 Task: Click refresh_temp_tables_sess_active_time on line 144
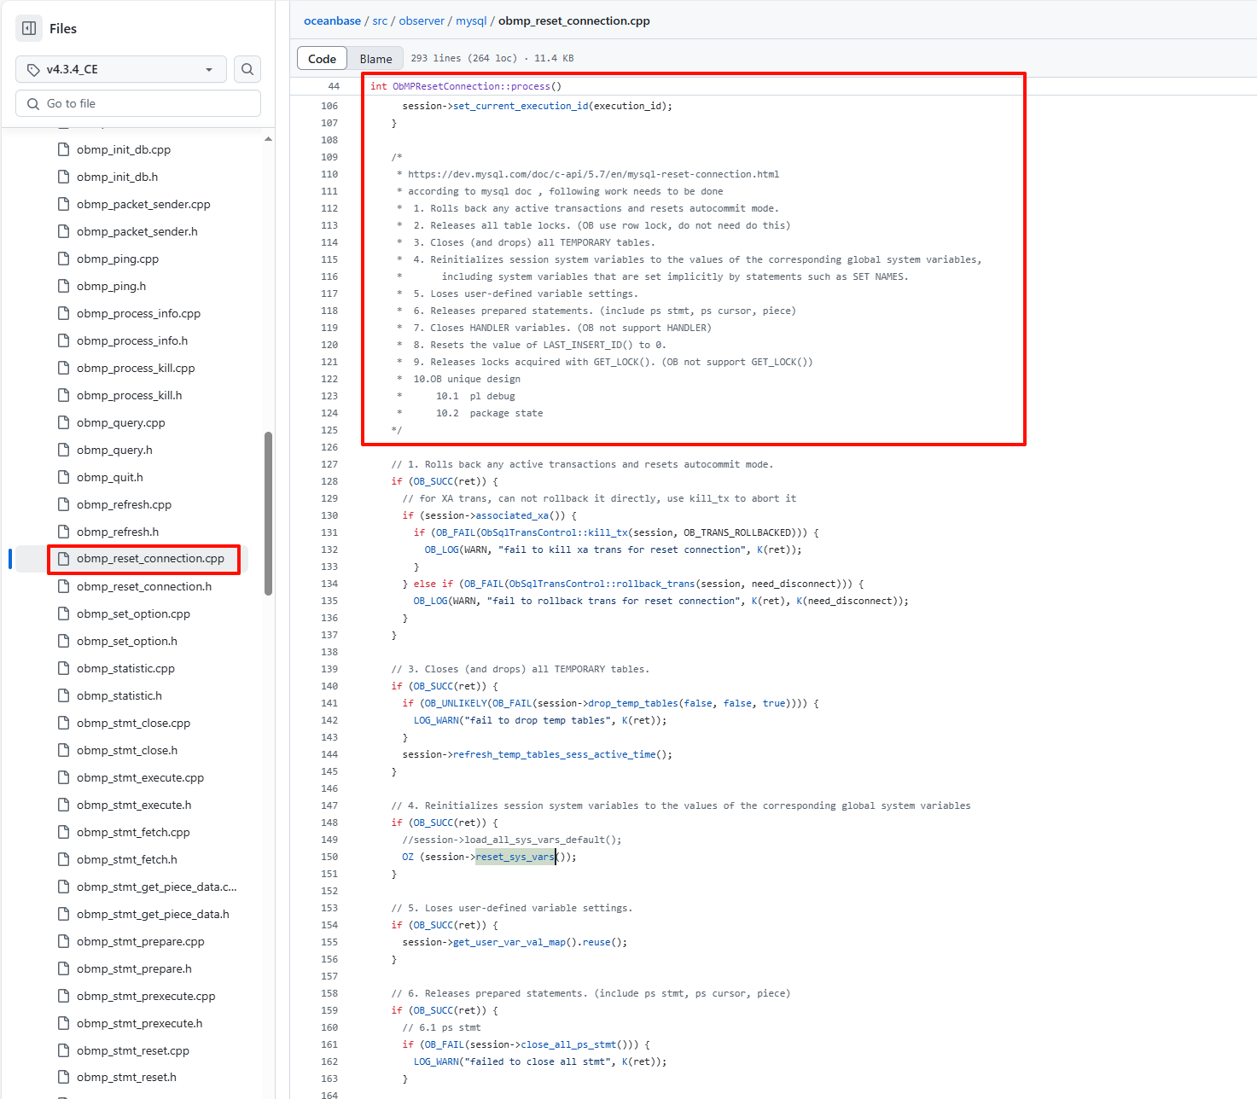pos(554,754)
